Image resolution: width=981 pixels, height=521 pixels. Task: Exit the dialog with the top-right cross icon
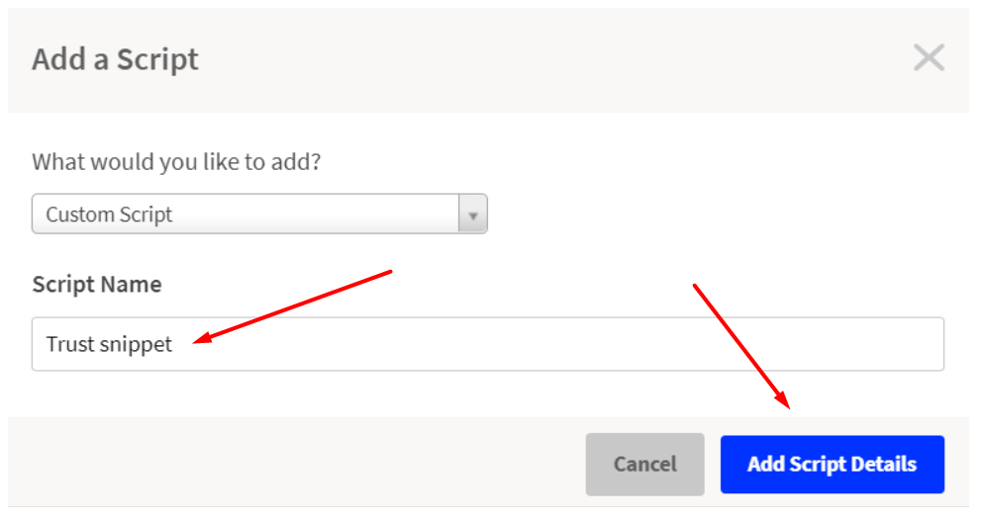coord(929,58)
